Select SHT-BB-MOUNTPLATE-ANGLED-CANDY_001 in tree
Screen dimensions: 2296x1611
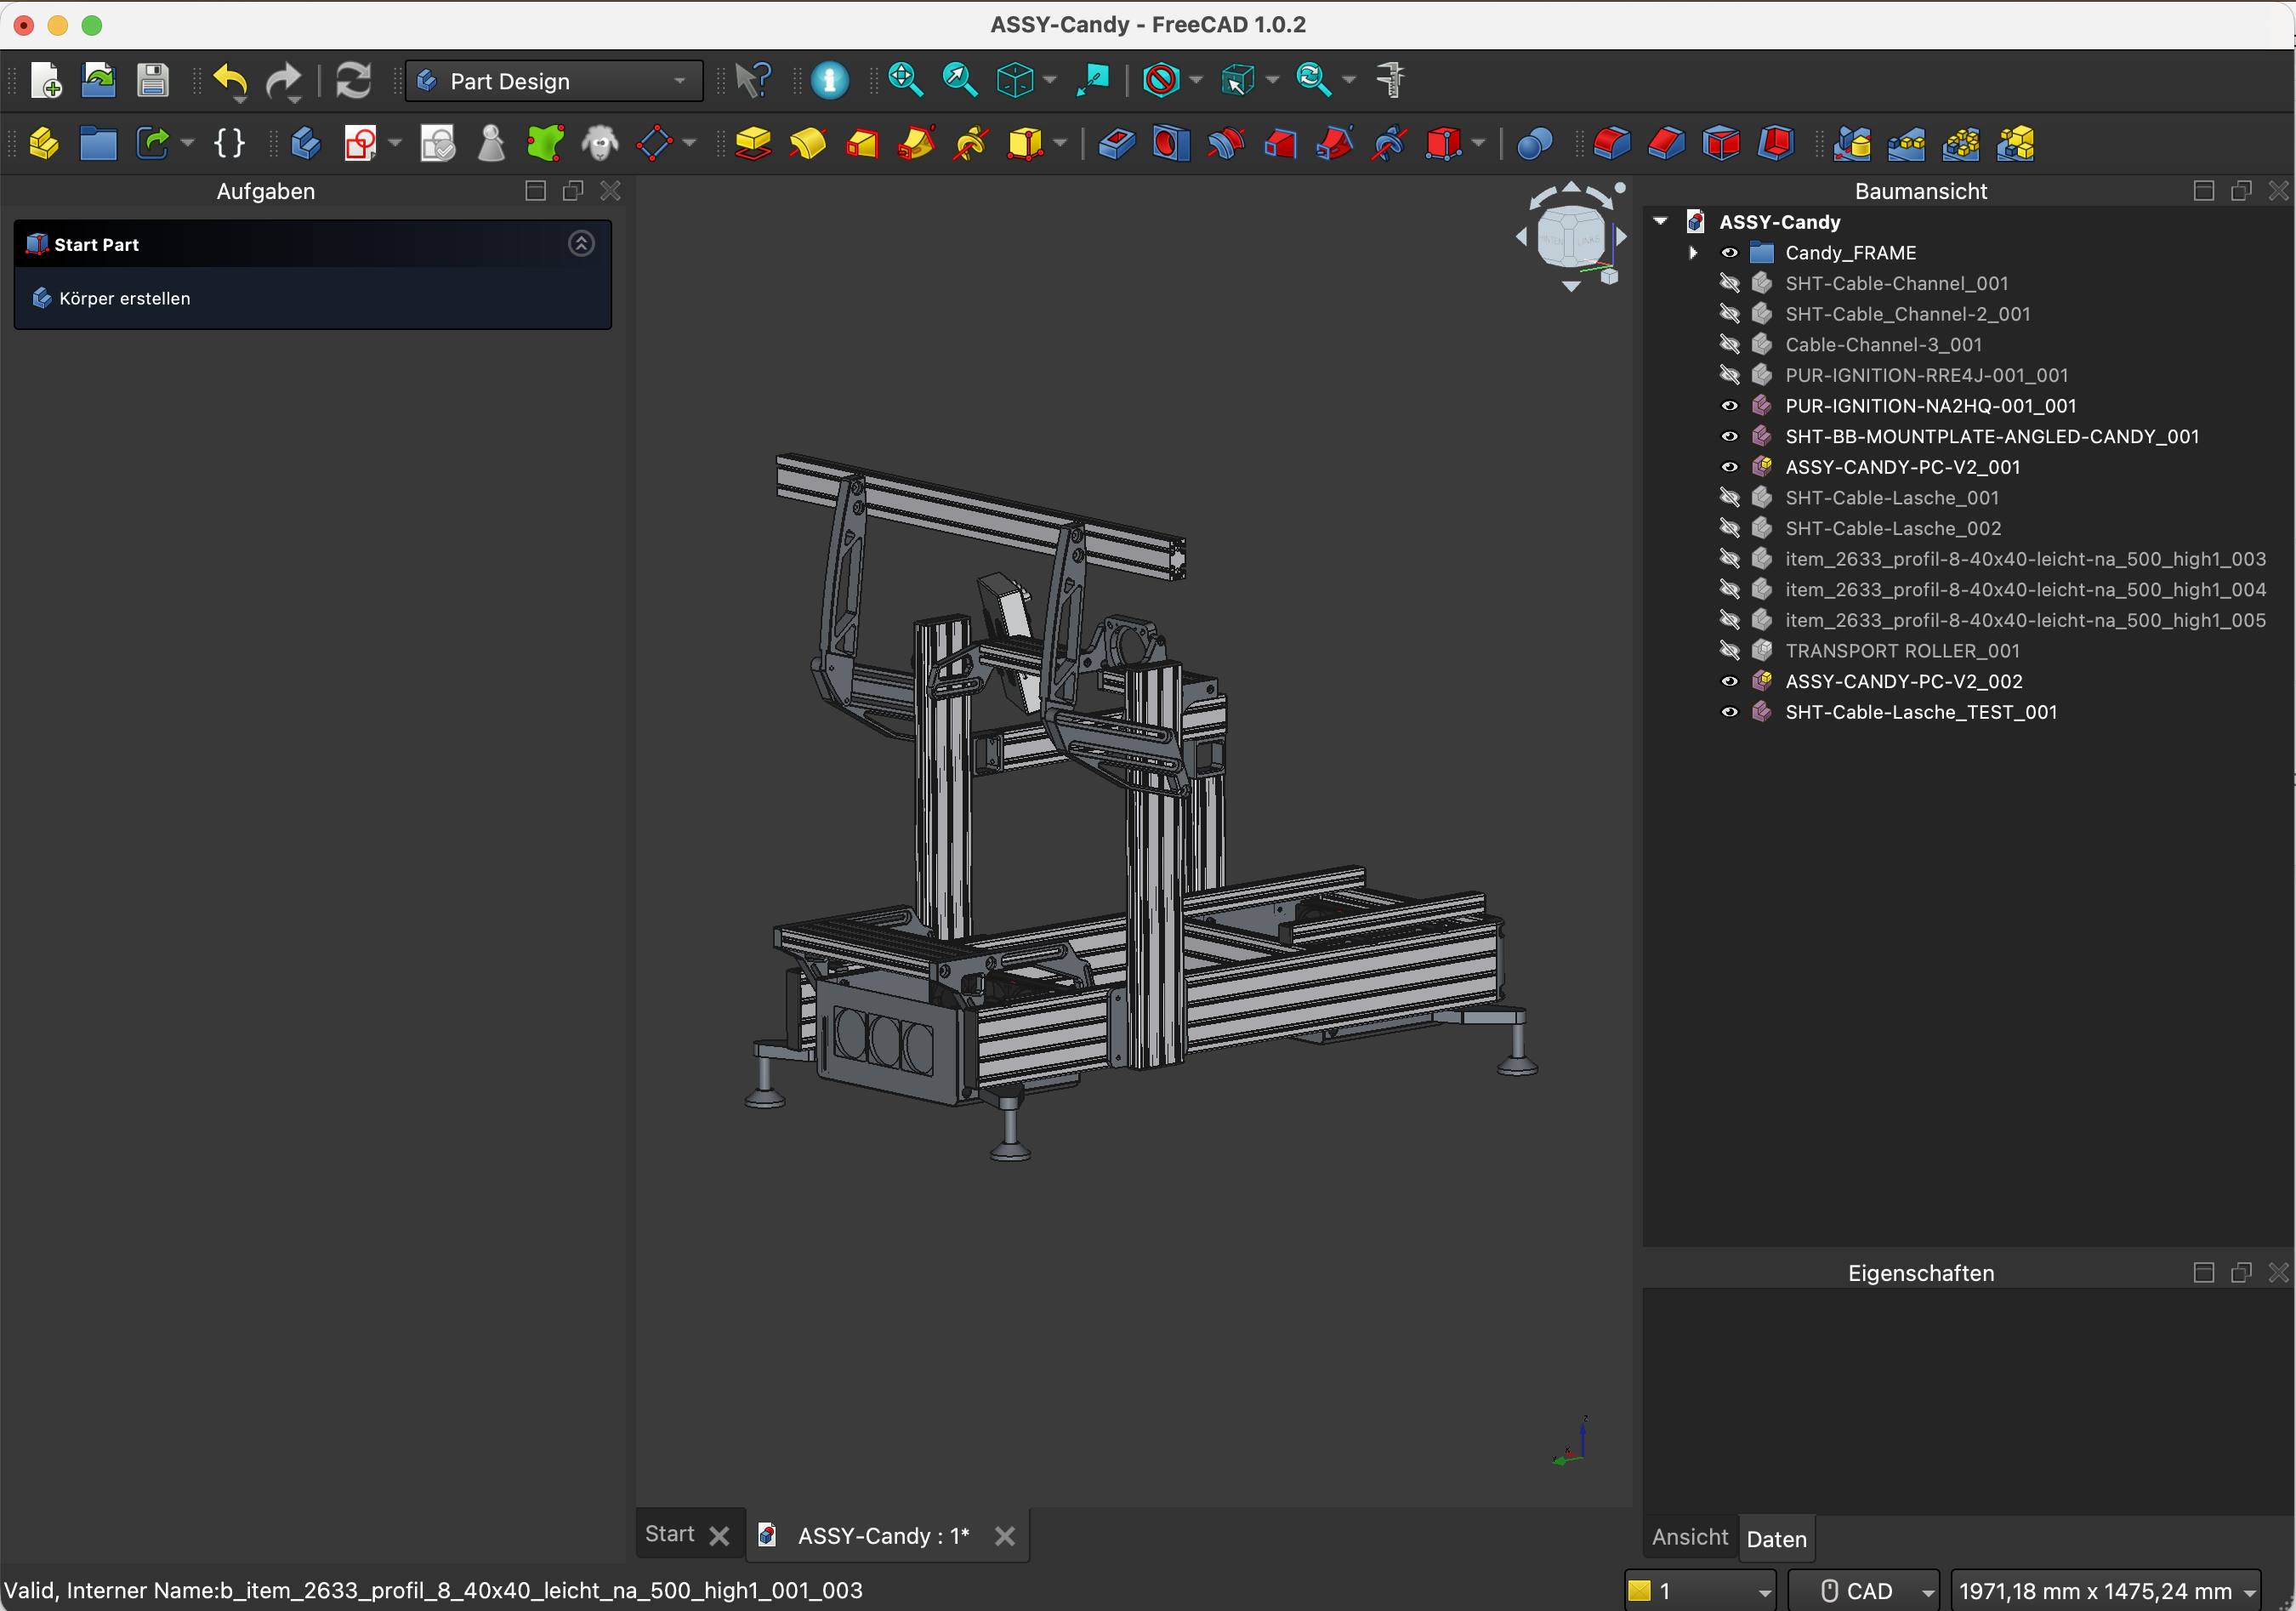pos(1992,436)
